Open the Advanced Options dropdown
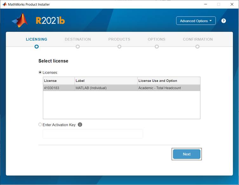Viewport: 239px width, 185px height. [196, 21]
